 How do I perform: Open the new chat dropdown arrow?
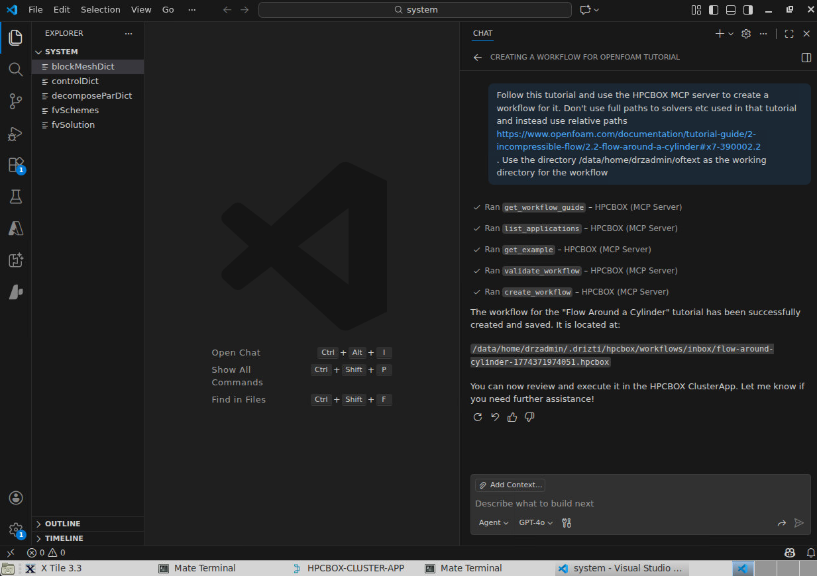tap(731, 34)
